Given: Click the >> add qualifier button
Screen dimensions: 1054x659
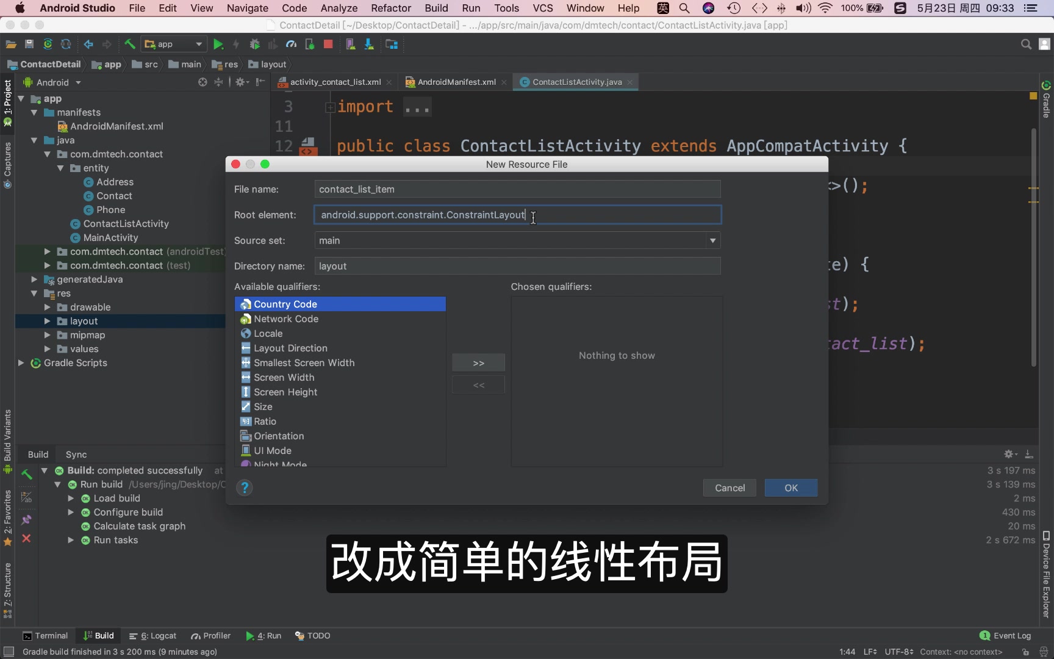Looking at the screenshot, I should pyautogui.click(x=478, y=363).
